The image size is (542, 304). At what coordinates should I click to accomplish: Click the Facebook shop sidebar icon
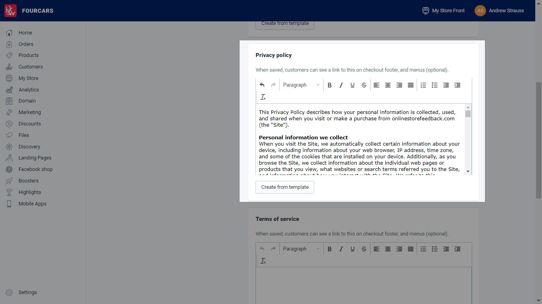point(9,169)
